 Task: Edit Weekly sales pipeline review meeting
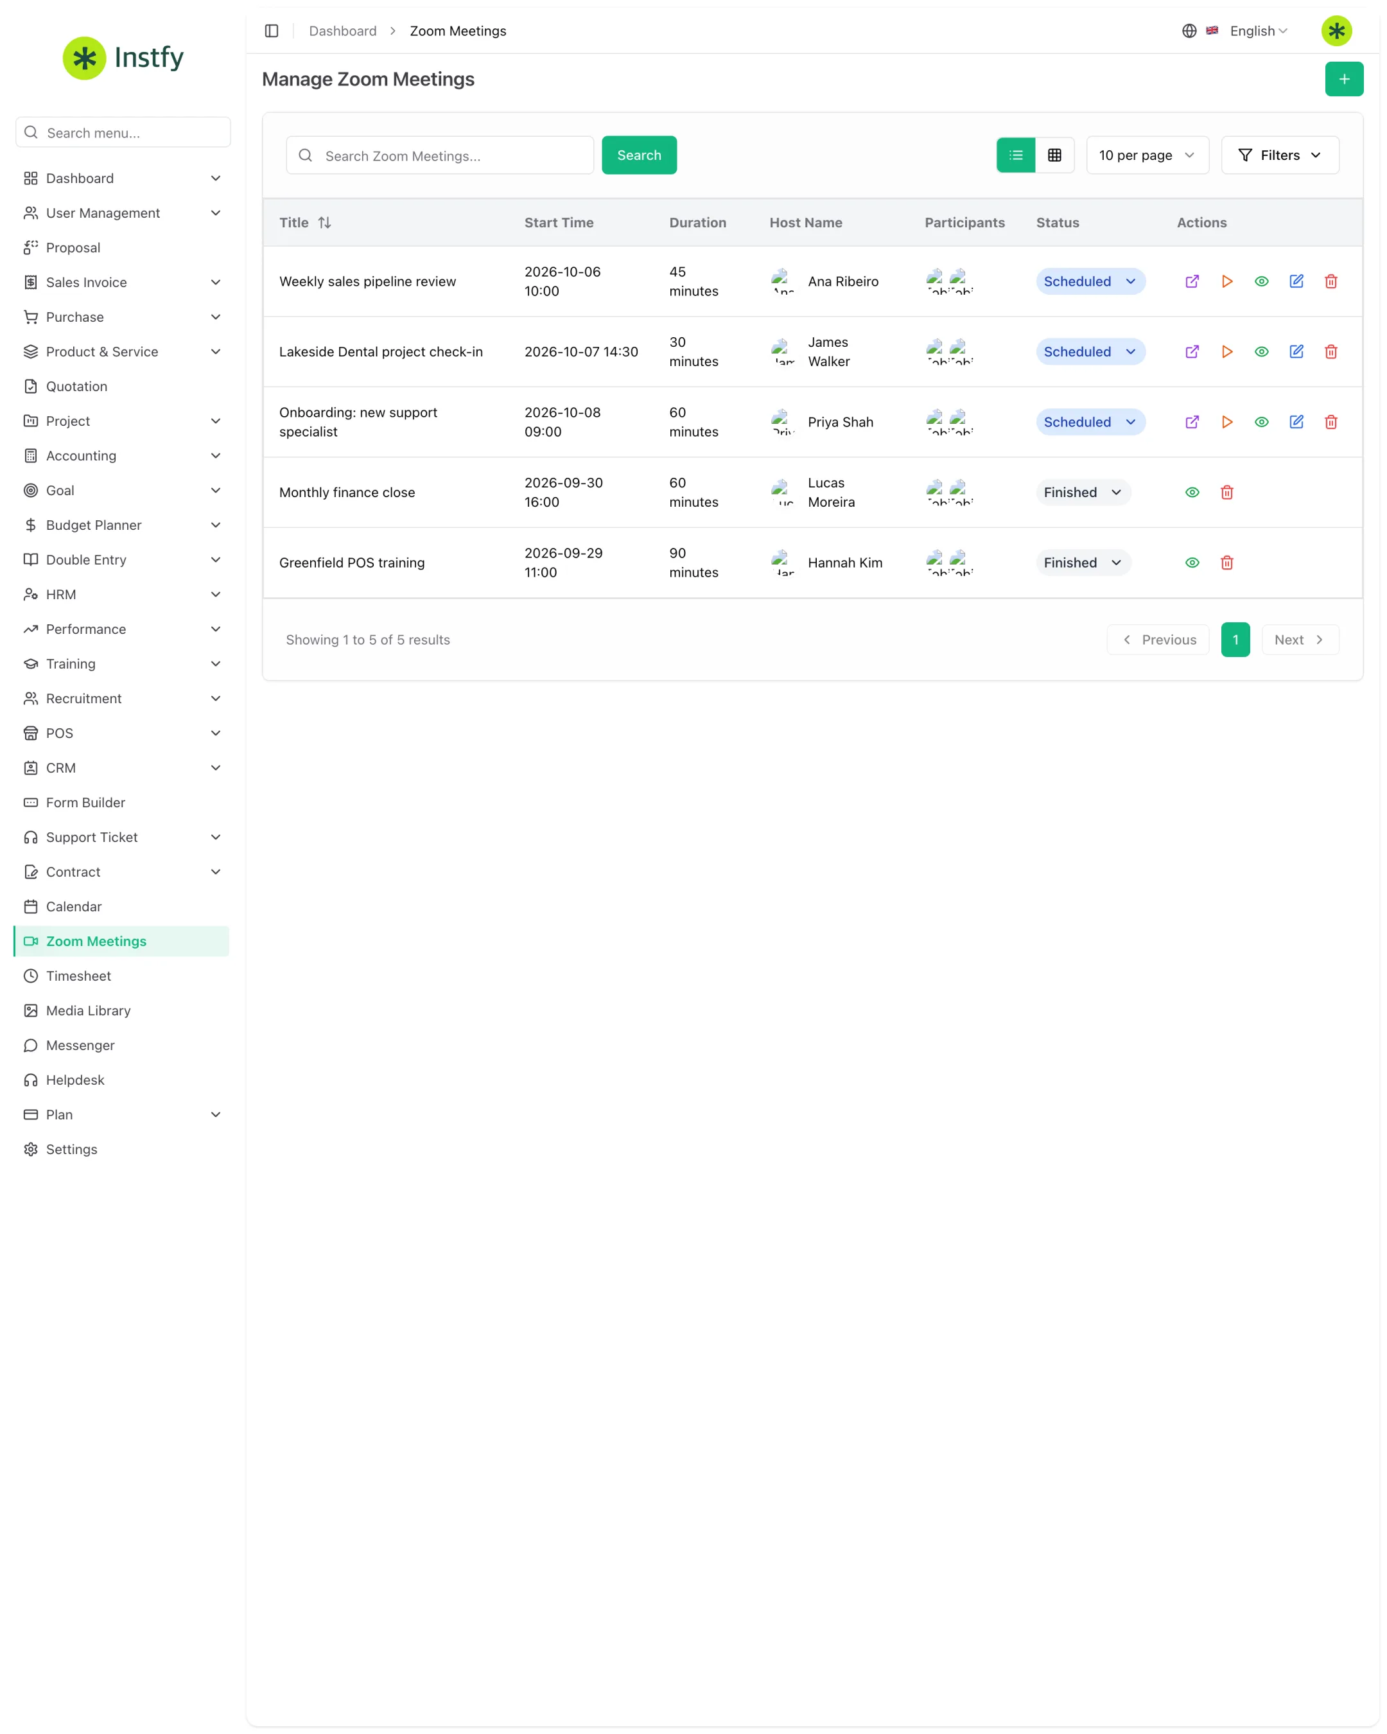(1295, 281)
